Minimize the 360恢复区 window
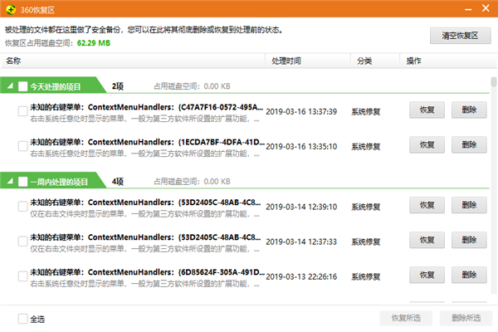This screenshot has width=498, height=332. [x=468, y=9]
